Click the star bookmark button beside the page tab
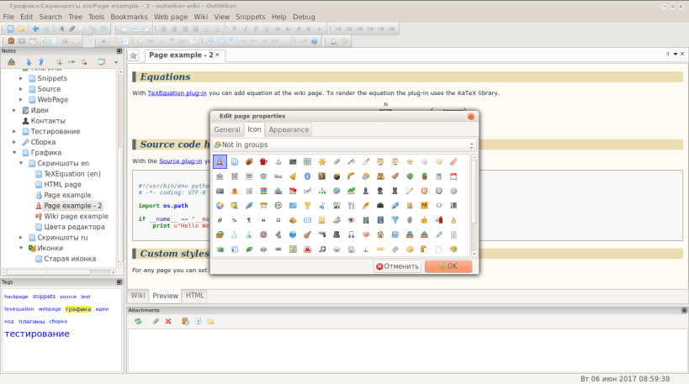Image resolution: width=689 pixels, height=384 pixels. point(134,55)
